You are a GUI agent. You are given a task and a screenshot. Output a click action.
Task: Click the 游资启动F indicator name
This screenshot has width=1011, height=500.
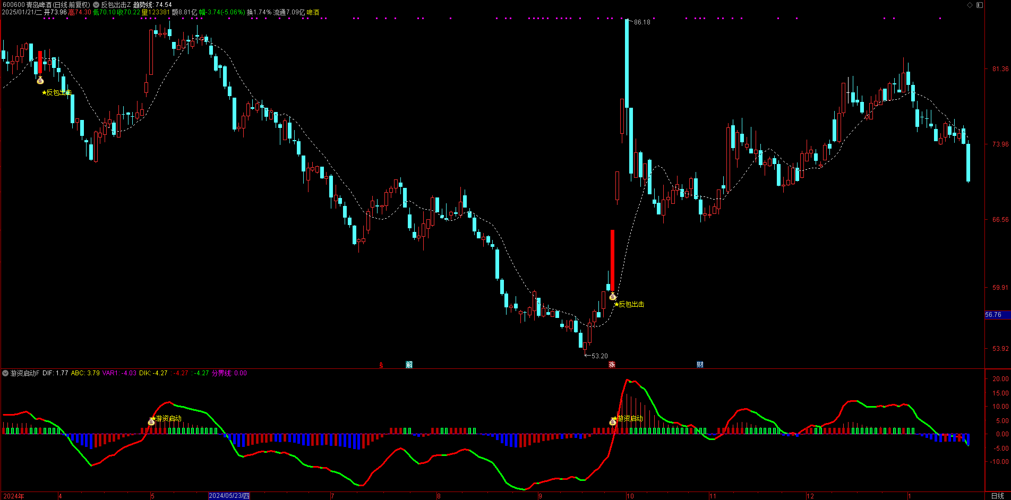click(25, 373)
